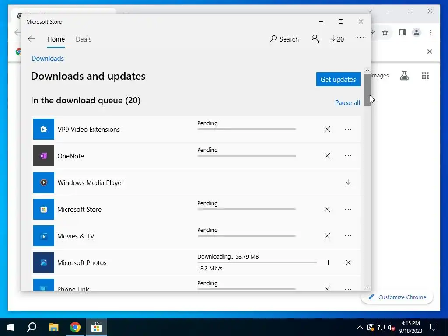The width and height of the screenshot is (448, 336).
Task: Go back with the Store back arrow
Action: pos(31,39)
